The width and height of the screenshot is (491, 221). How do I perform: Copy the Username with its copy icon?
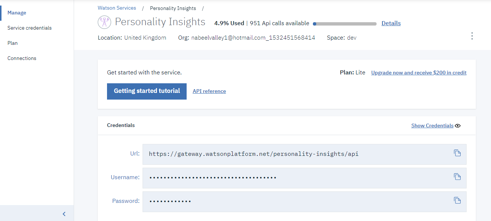tap(457, 177)
